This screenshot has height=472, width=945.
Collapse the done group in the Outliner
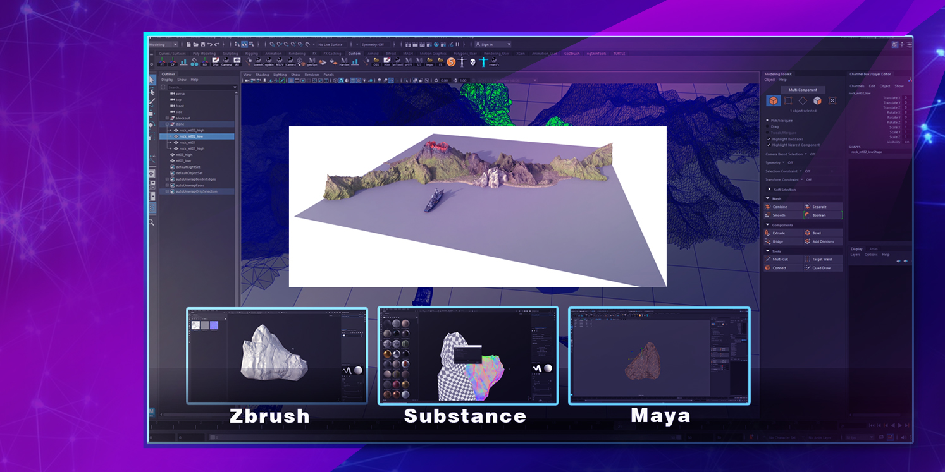168,124
